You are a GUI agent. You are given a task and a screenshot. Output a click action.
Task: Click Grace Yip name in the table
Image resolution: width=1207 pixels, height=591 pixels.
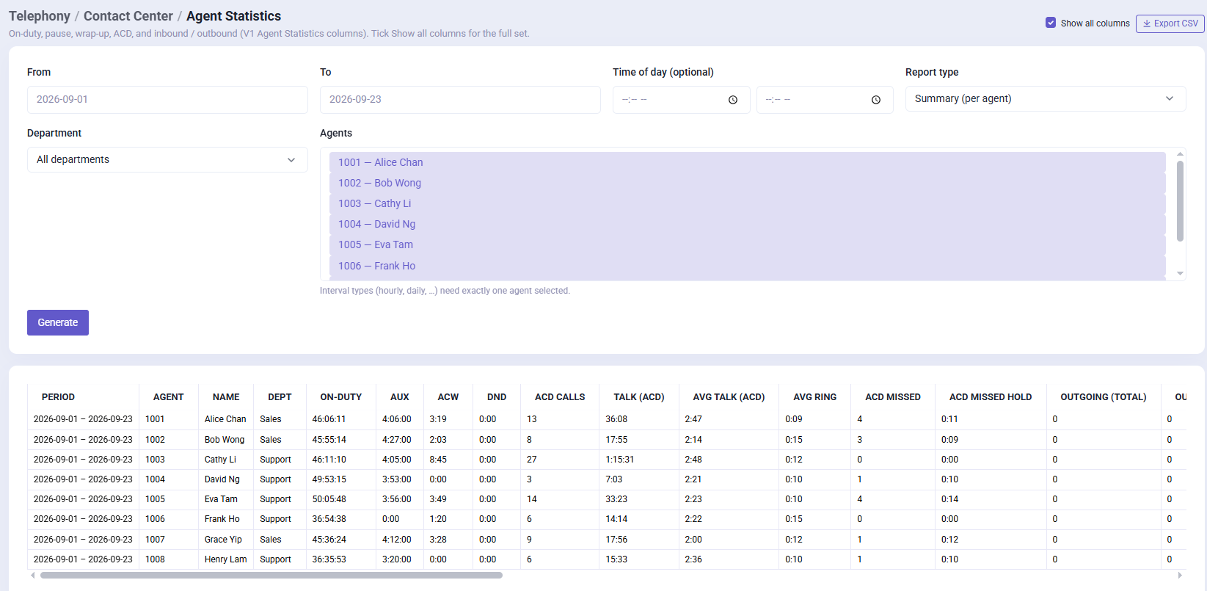tap(223, 540)
